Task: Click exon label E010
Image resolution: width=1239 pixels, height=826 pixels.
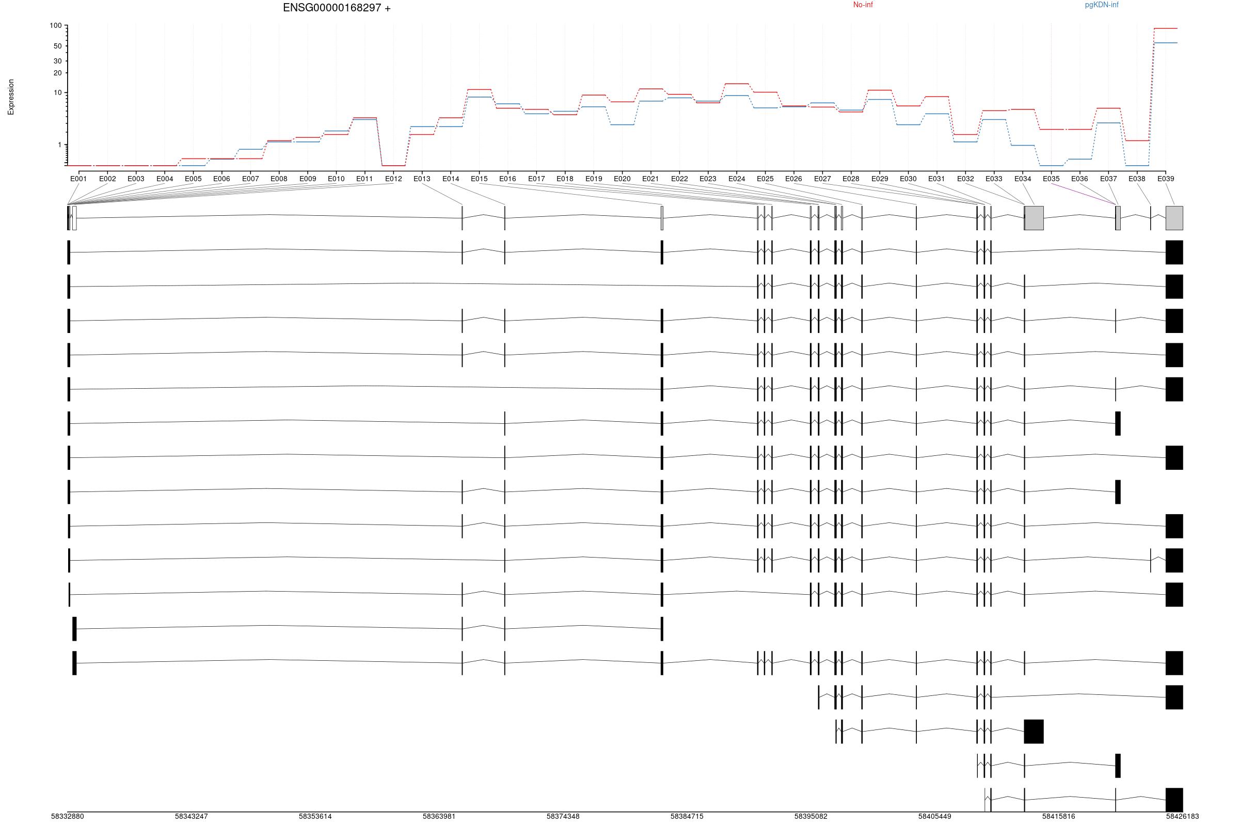Action: coord(336,179)
